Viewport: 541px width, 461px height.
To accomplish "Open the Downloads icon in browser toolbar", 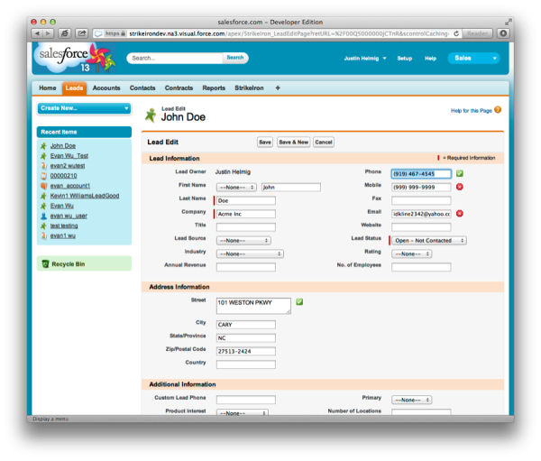I will pos(503,33).
